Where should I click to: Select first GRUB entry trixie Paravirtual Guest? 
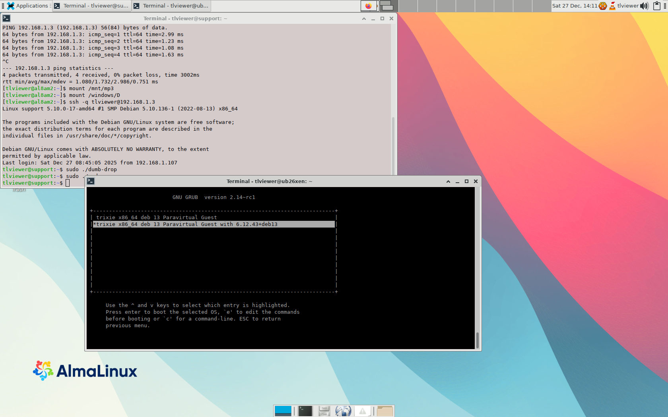tap(156, 217)
